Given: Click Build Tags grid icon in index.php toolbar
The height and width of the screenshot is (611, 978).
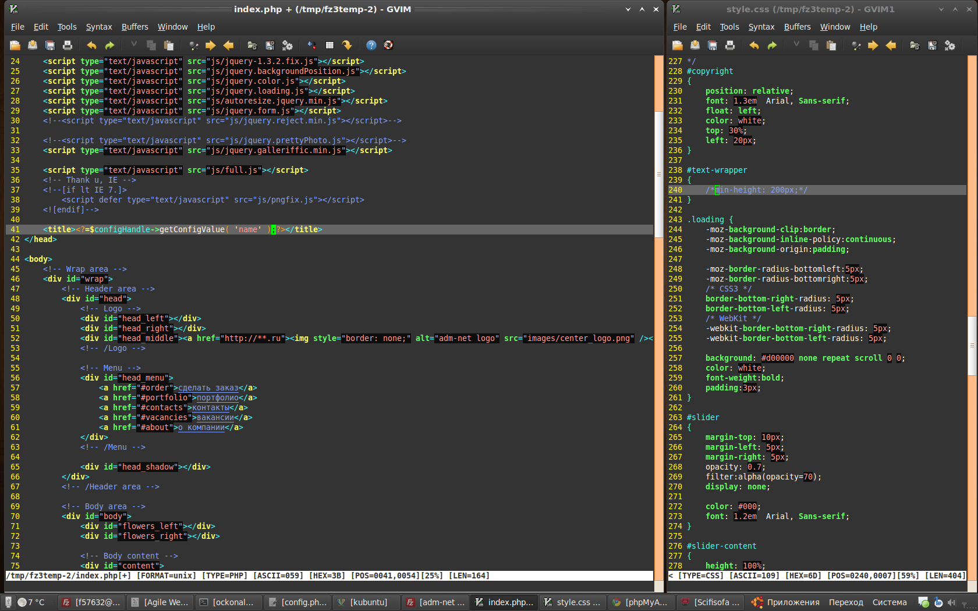Looking at the screenshot, I should [x=329, y=45].
